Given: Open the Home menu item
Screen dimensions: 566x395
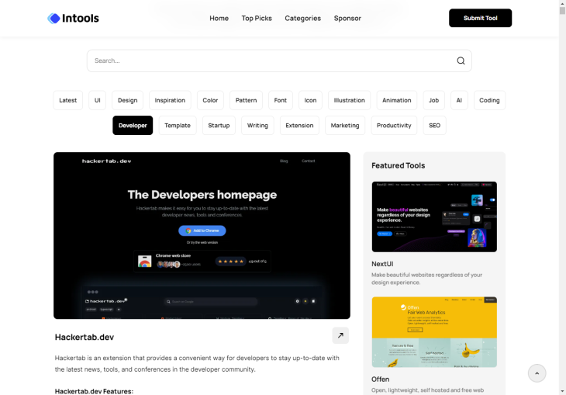Looking at the screenshot, I should click(x=219, y=18).
